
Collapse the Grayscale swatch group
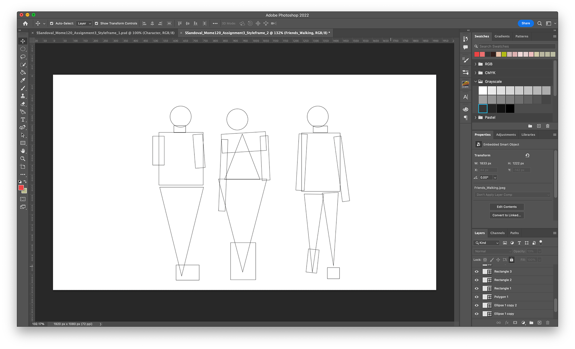tap(476, 81)
